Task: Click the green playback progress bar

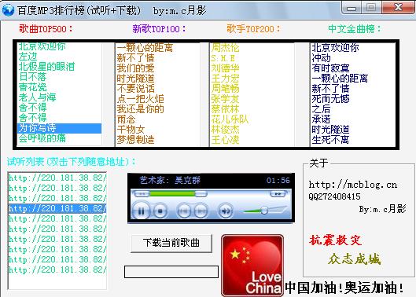Action: point(172,194)
